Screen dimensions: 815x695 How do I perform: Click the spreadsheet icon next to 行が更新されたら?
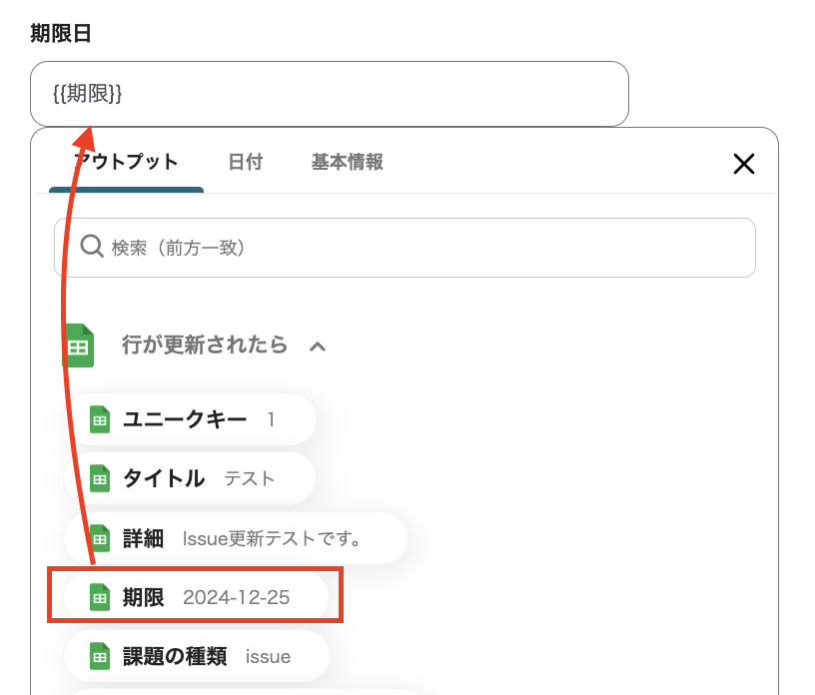click(x=78, y=347)
